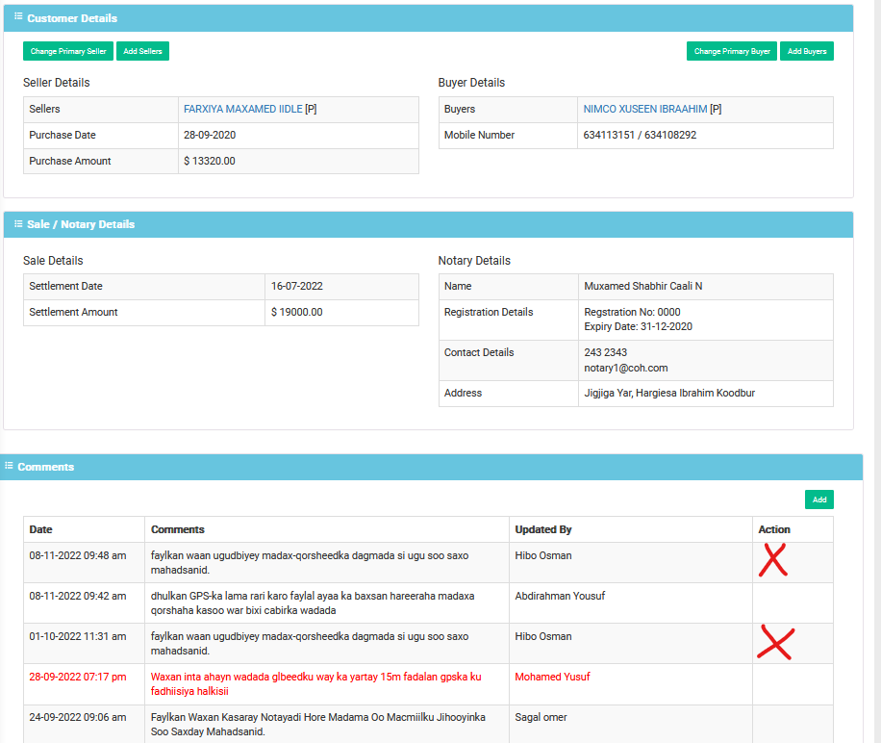881x743 pixels.
Task: Click settlement amount $ 19000.00
Action: (296, 312)
